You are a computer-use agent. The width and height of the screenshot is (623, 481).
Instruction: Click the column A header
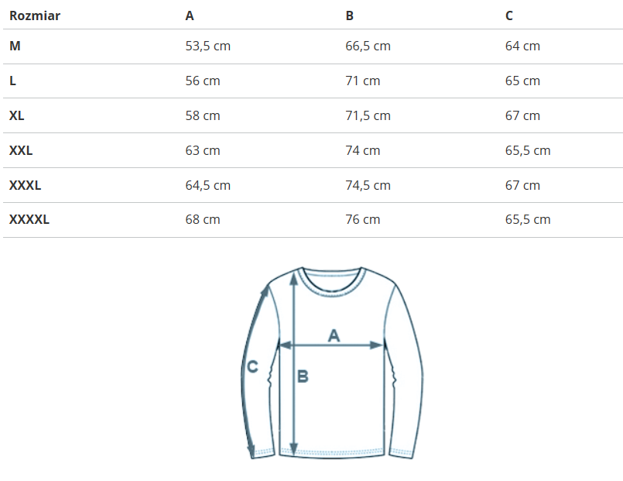(x=190, y=15)
